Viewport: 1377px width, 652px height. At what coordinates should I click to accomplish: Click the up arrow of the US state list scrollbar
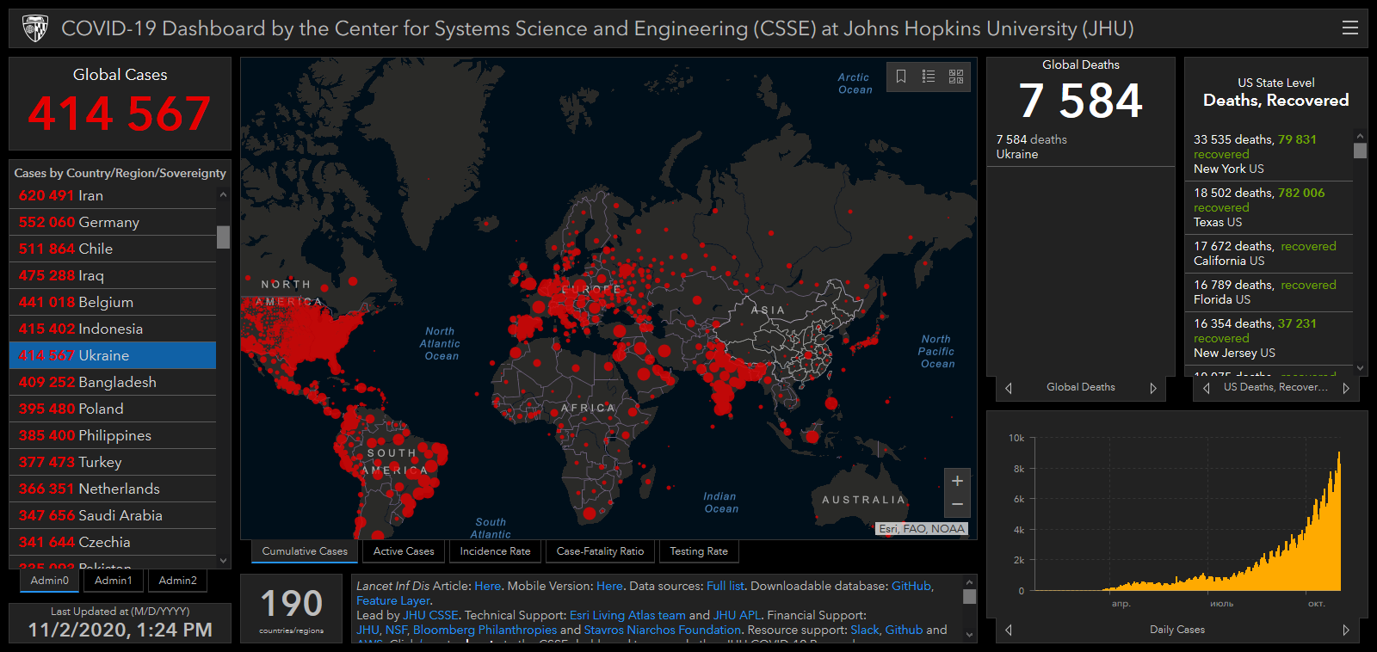coord(1361,136)
